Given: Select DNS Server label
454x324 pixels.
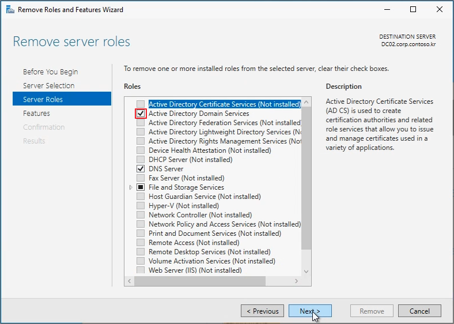Looking at the screenshot, I should [166, 169].
